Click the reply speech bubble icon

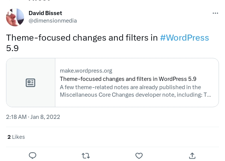point(33,156)
